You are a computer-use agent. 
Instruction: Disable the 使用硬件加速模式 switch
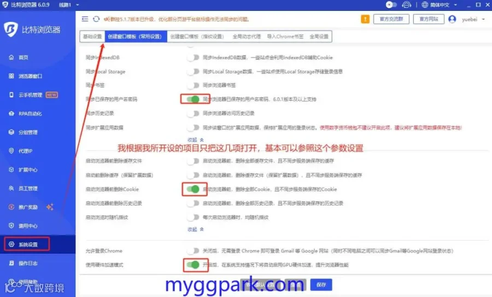click(x=193, y=265)
